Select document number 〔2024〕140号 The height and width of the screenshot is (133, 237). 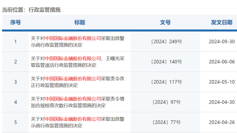[166, 62]
